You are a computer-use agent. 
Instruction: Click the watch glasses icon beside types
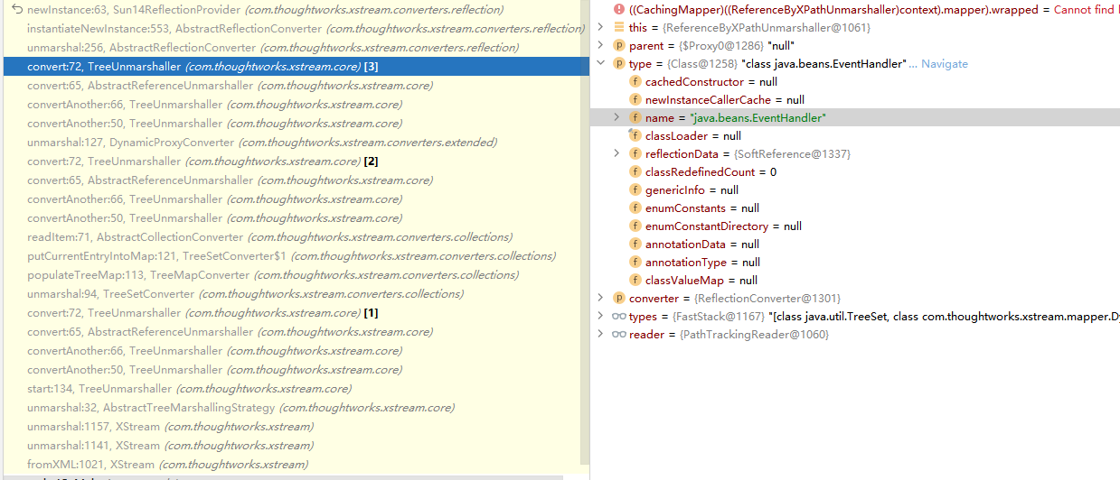(619, 317)
